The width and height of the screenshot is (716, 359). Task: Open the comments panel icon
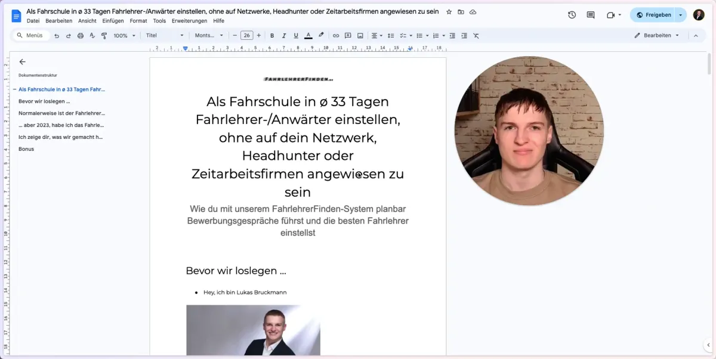coord(591,15)
